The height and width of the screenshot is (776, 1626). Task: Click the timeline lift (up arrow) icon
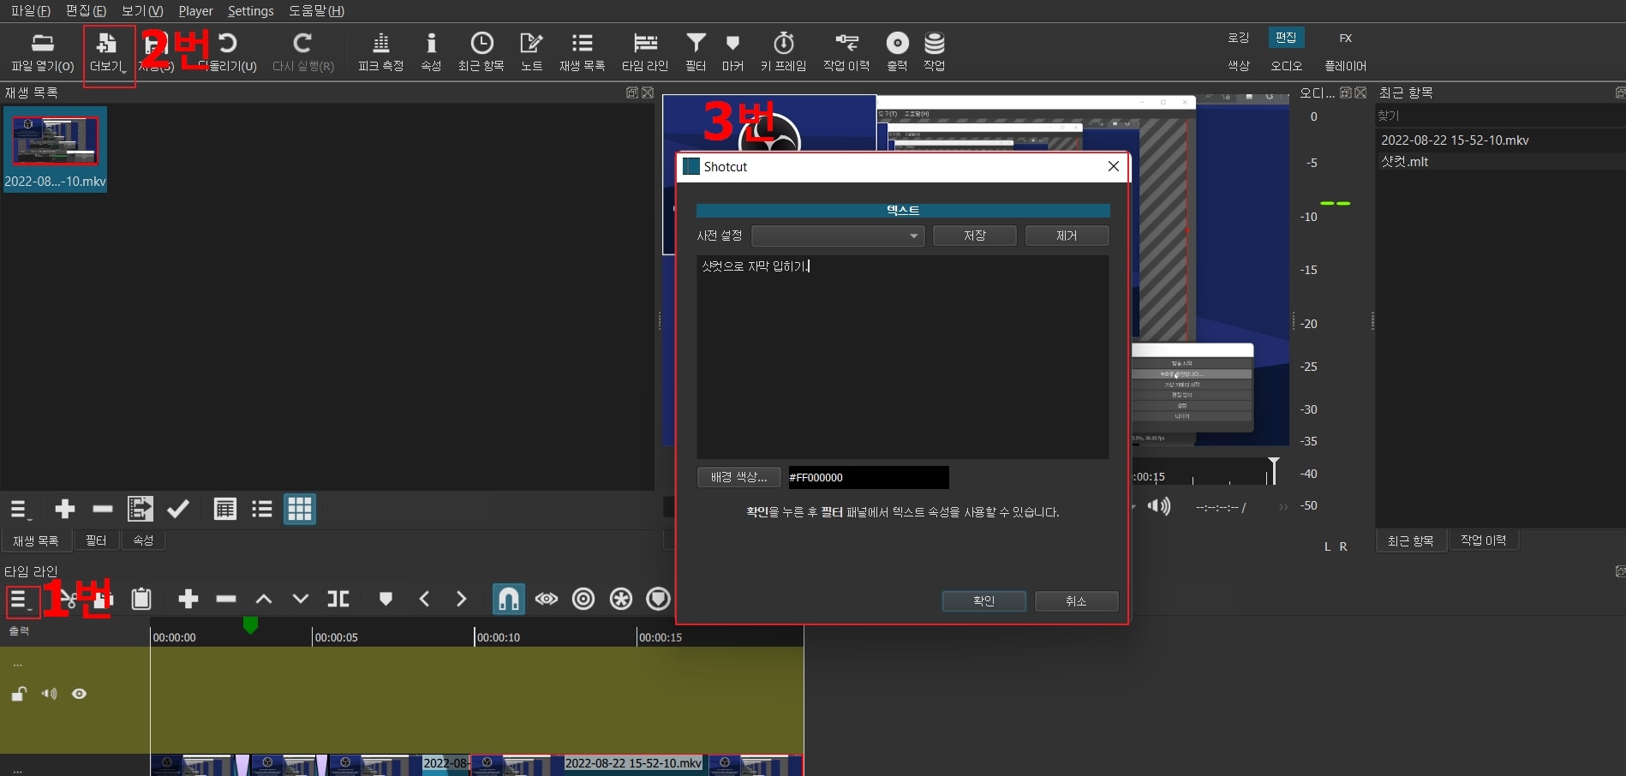(264, 599)
